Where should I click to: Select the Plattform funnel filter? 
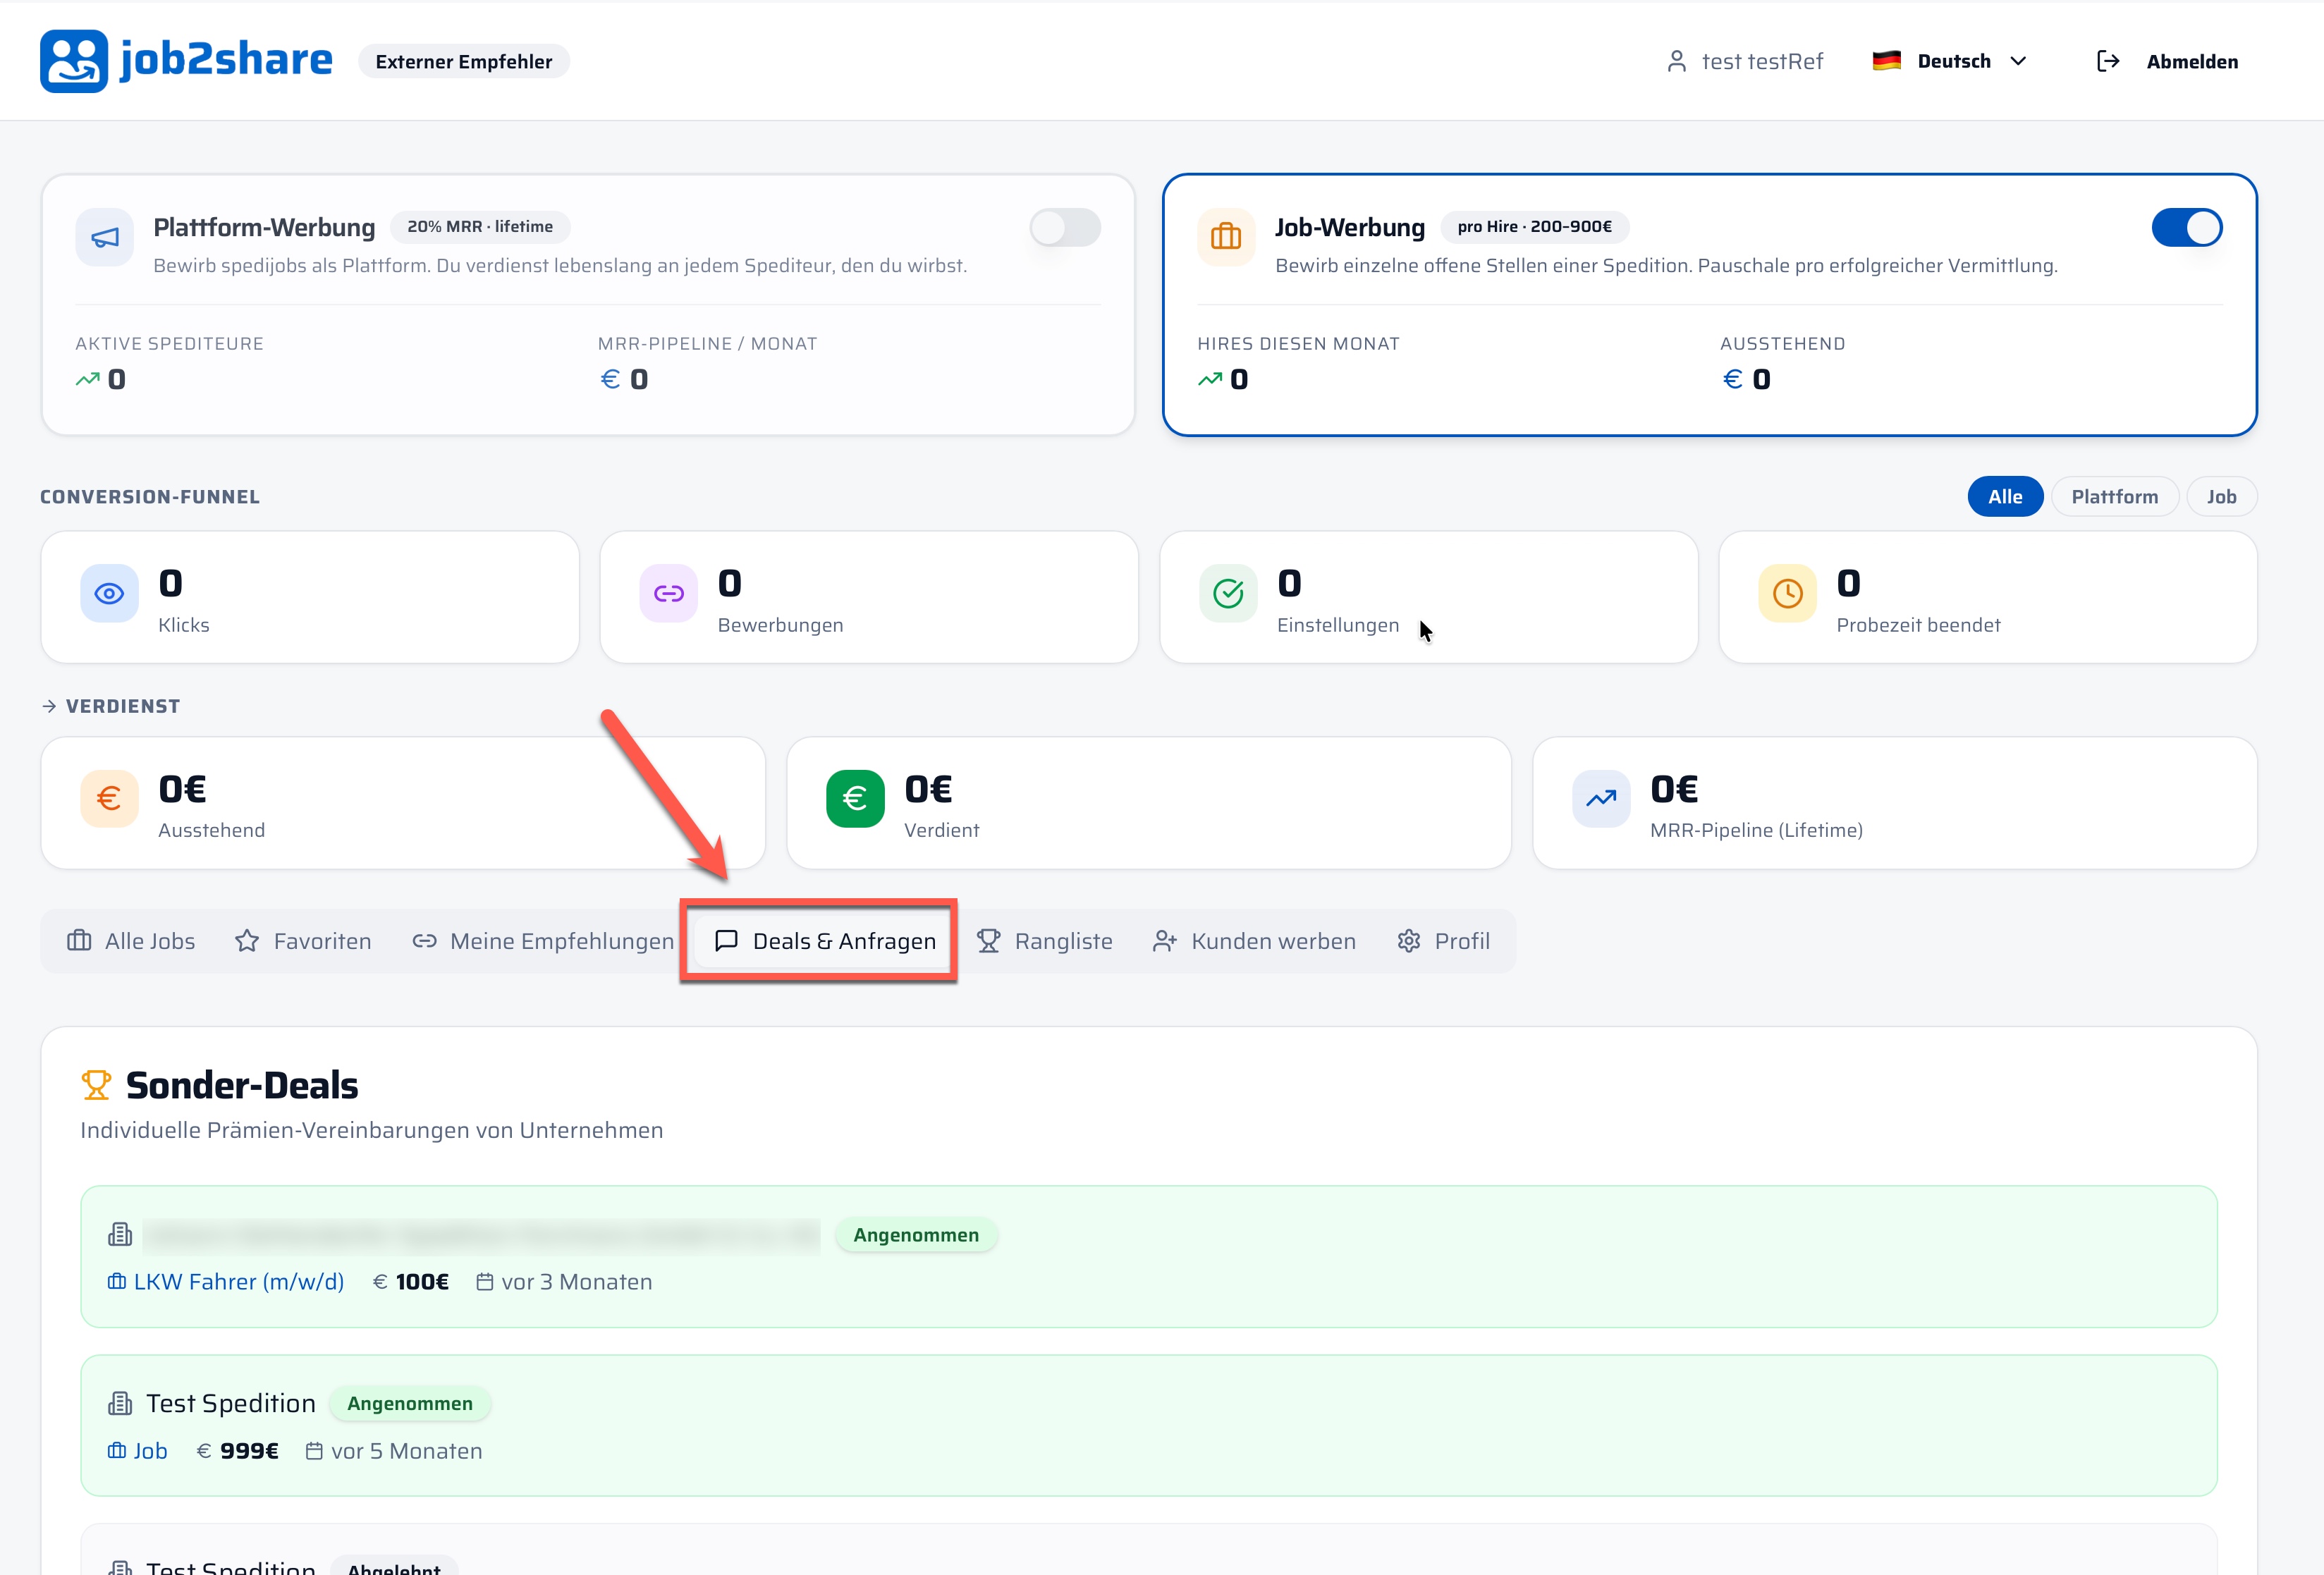pos(2114,497)
